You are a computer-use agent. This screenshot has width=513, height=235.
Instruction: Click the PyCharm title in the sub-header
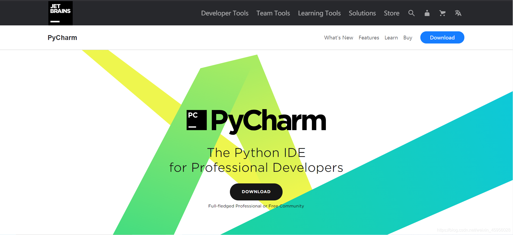pos(62,38)
